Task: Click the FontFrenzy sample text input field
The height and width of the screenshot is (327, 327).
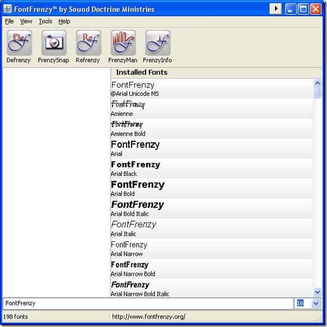Action: [x=148, y=303]
